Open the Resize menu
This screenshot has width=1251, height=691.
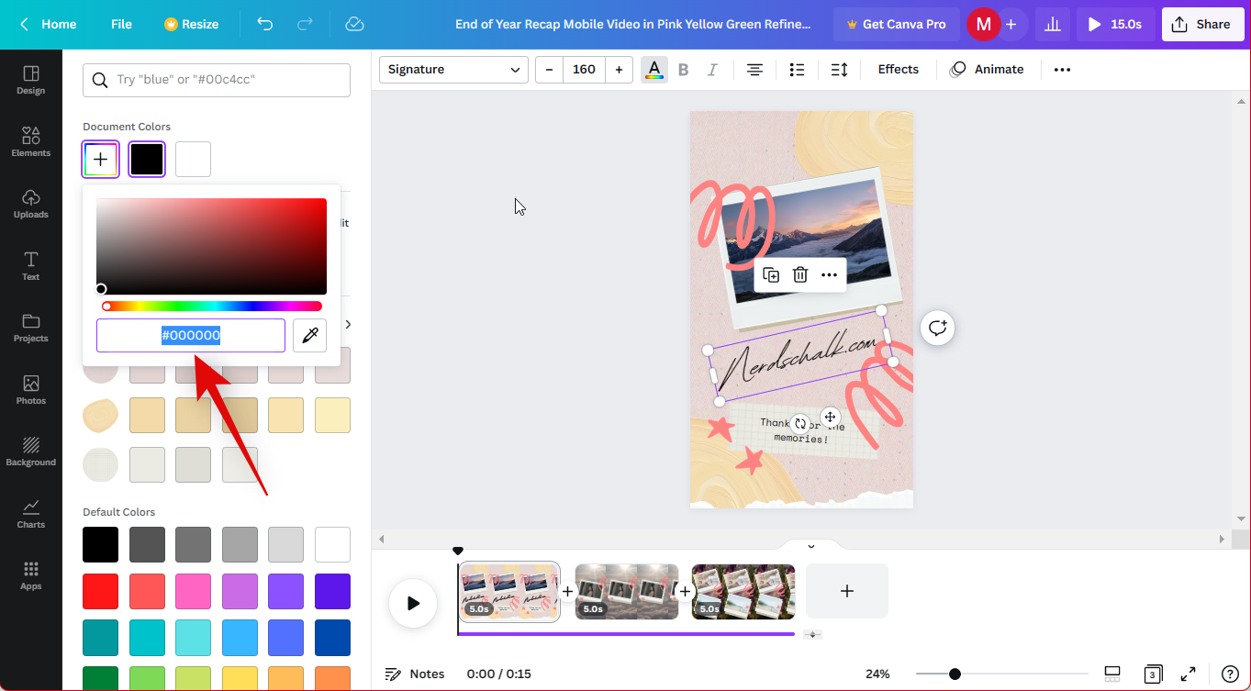191,24
